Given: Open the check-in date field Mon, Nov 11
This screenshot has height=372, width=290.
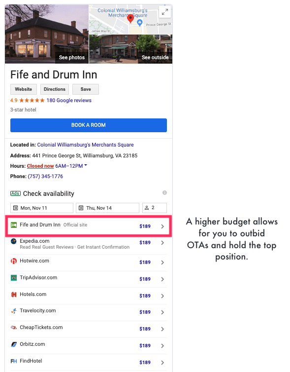Looking at the screenshot, I should pyautogui.click(x=42, y=208).
